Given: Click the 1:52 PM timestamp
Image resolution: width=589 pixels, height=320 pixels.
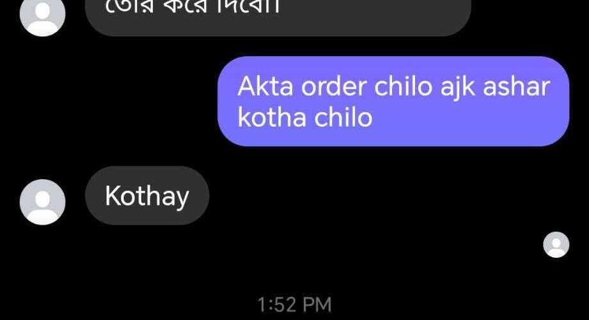Looking at the screenshot, I should (x=294, y=305).
